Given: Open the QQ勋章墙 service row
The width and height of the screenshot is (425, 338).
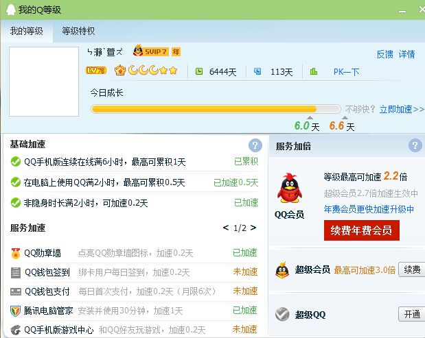Looking at the screenshot, I should pos(134,253).
